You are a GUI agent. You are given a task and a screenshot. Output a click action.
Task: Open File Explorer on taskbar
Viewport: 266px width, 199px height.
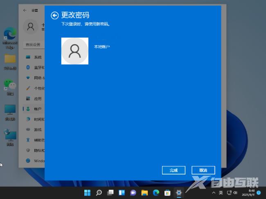point(144,193)
